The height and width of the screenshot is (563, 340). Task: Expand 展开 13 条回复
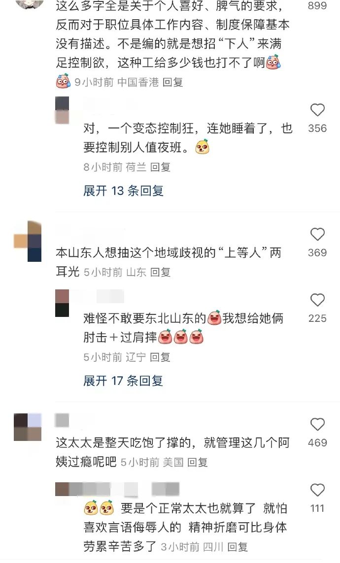[123, 190]
